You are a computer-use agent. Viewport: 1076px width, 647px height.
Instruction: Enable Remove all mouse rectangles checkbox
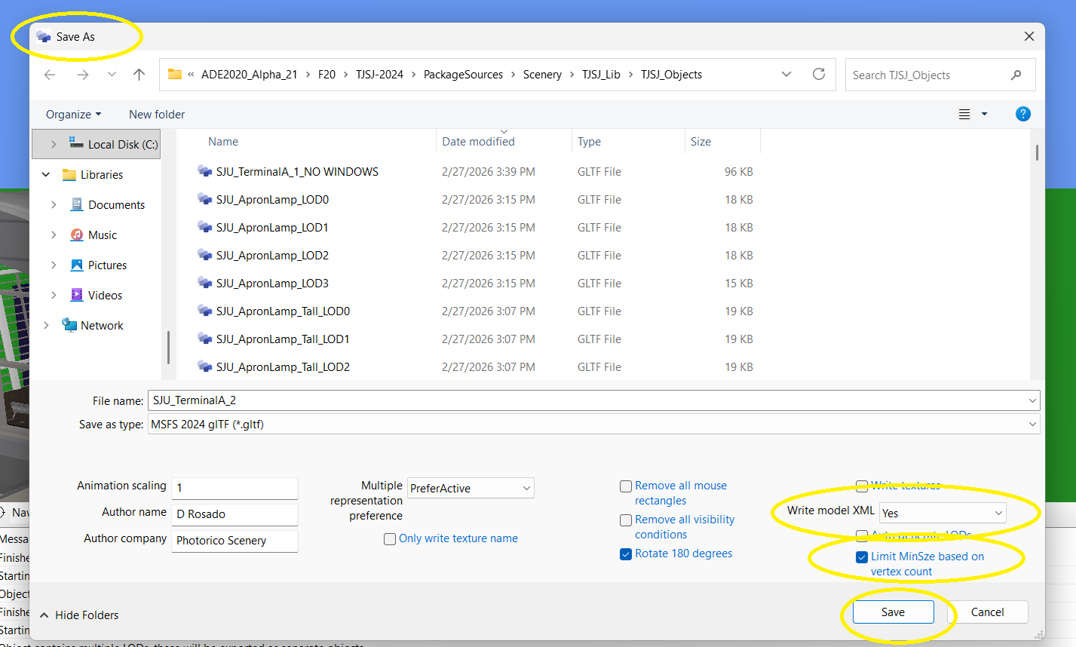point(626,486)
